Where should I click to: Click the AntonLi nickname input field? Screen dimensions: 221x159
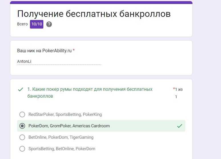click(x=59, y=62)
